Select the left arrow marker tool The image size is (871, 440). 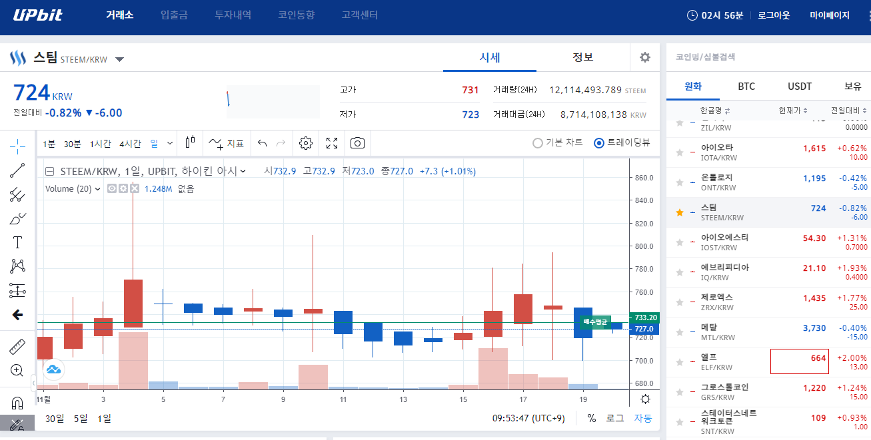click(x=18, y=314)
